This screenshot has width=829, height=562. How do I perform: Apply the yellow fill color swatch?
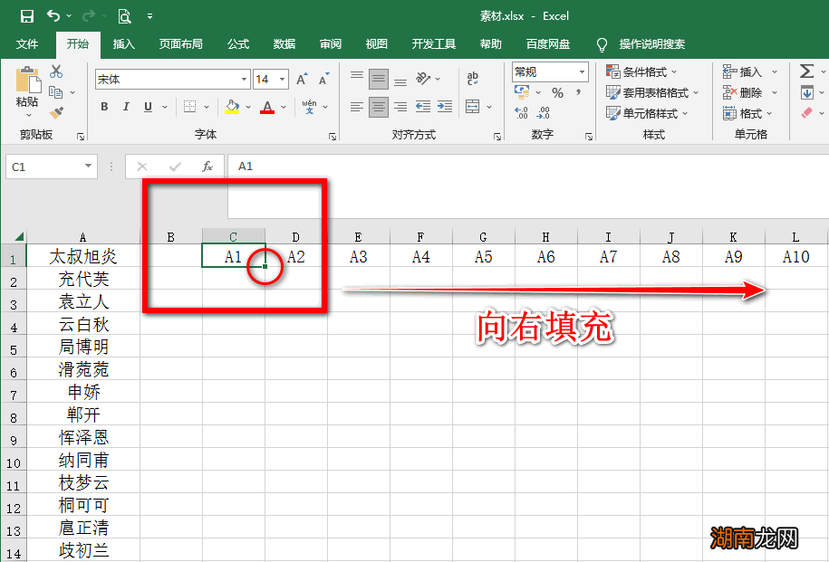click(x=232, y=107)
